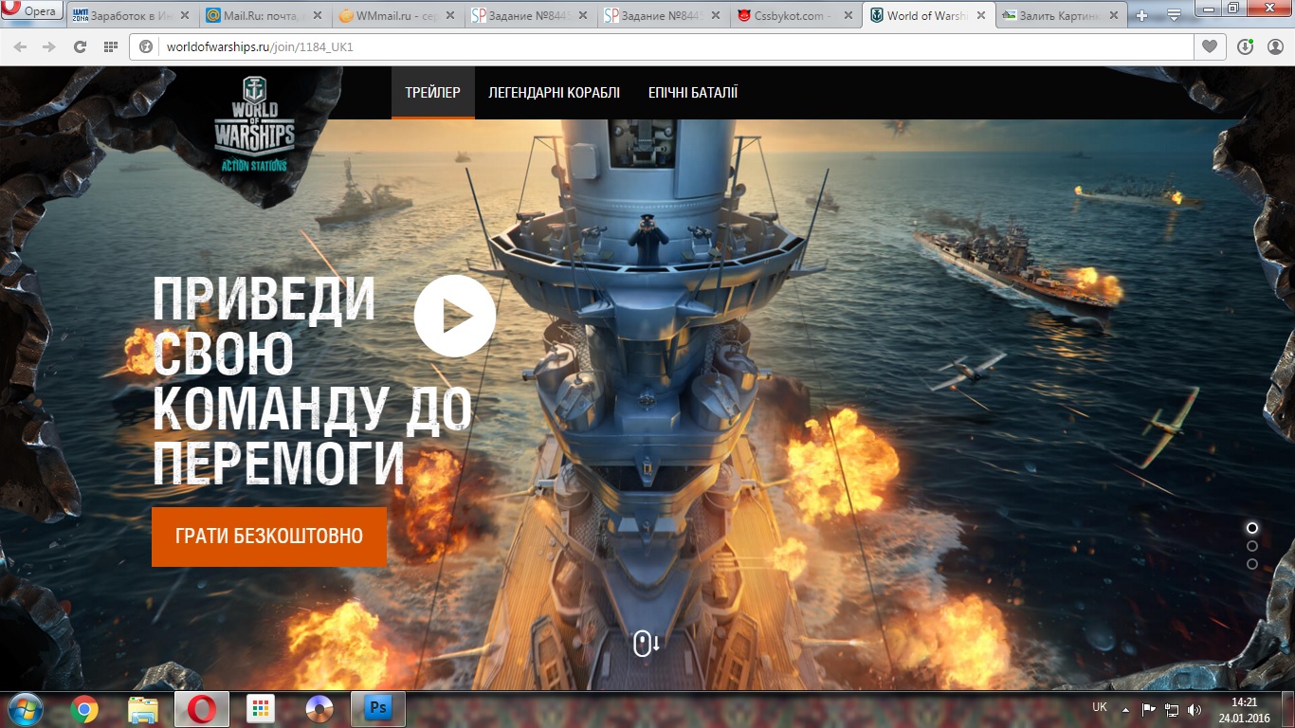This screenshot has width=1295, height=728.
Task: Play the trailer video
Action: coord(455,316)
